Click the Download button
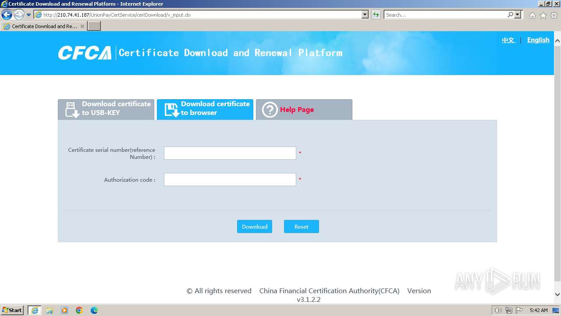Screen dimensions: 561x316 255,226
